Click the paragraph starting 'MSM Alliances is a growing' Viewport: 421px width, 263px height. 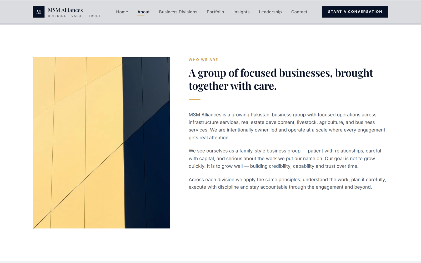(x=287, y=126)
